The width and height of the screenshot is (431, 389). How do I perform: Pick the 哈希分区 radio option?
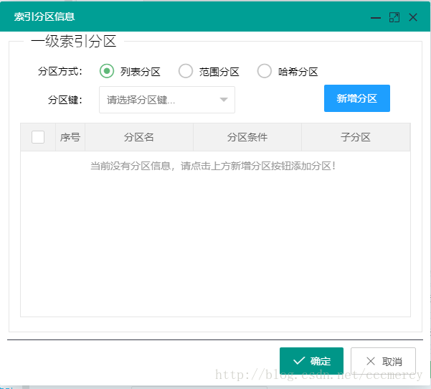265,71
